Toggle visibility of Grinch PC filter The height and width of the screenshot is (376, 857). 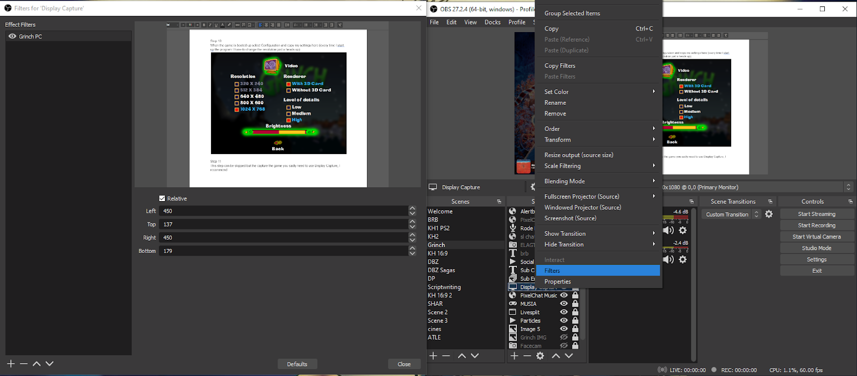click(x=12, y=36)
